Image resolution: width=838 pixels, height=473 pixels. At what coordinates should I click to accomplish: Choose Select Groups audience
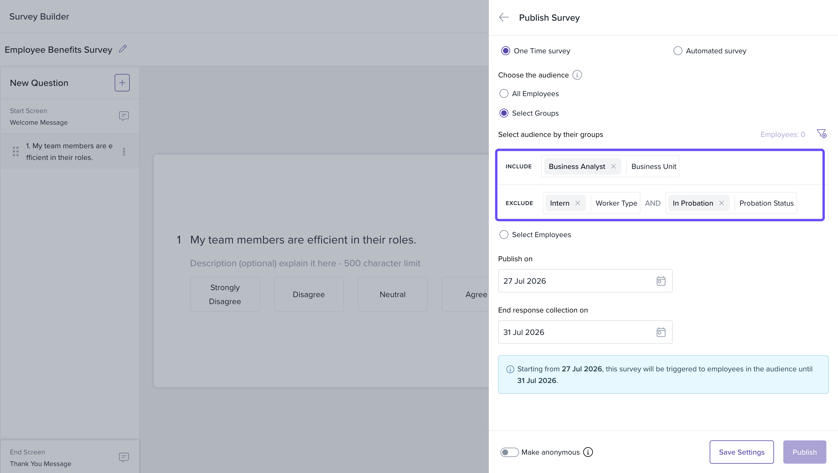(x=504, y=113)
